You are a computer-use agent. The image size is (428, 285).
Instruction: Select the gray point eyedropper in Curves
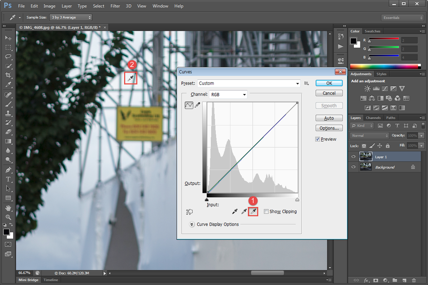click(244, 211)
